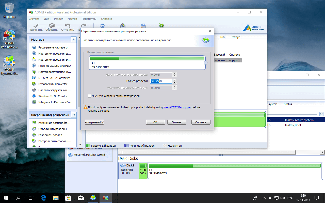Collapse the Операции над разделами panel
The height and width of the screenshot is (203, 325).
[x=74, y=115]
